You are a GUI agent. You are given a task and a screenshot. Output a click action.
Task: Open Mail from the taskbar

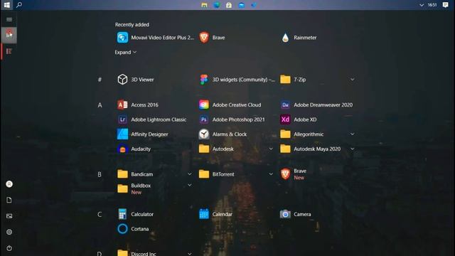click(x=242, y=5)
